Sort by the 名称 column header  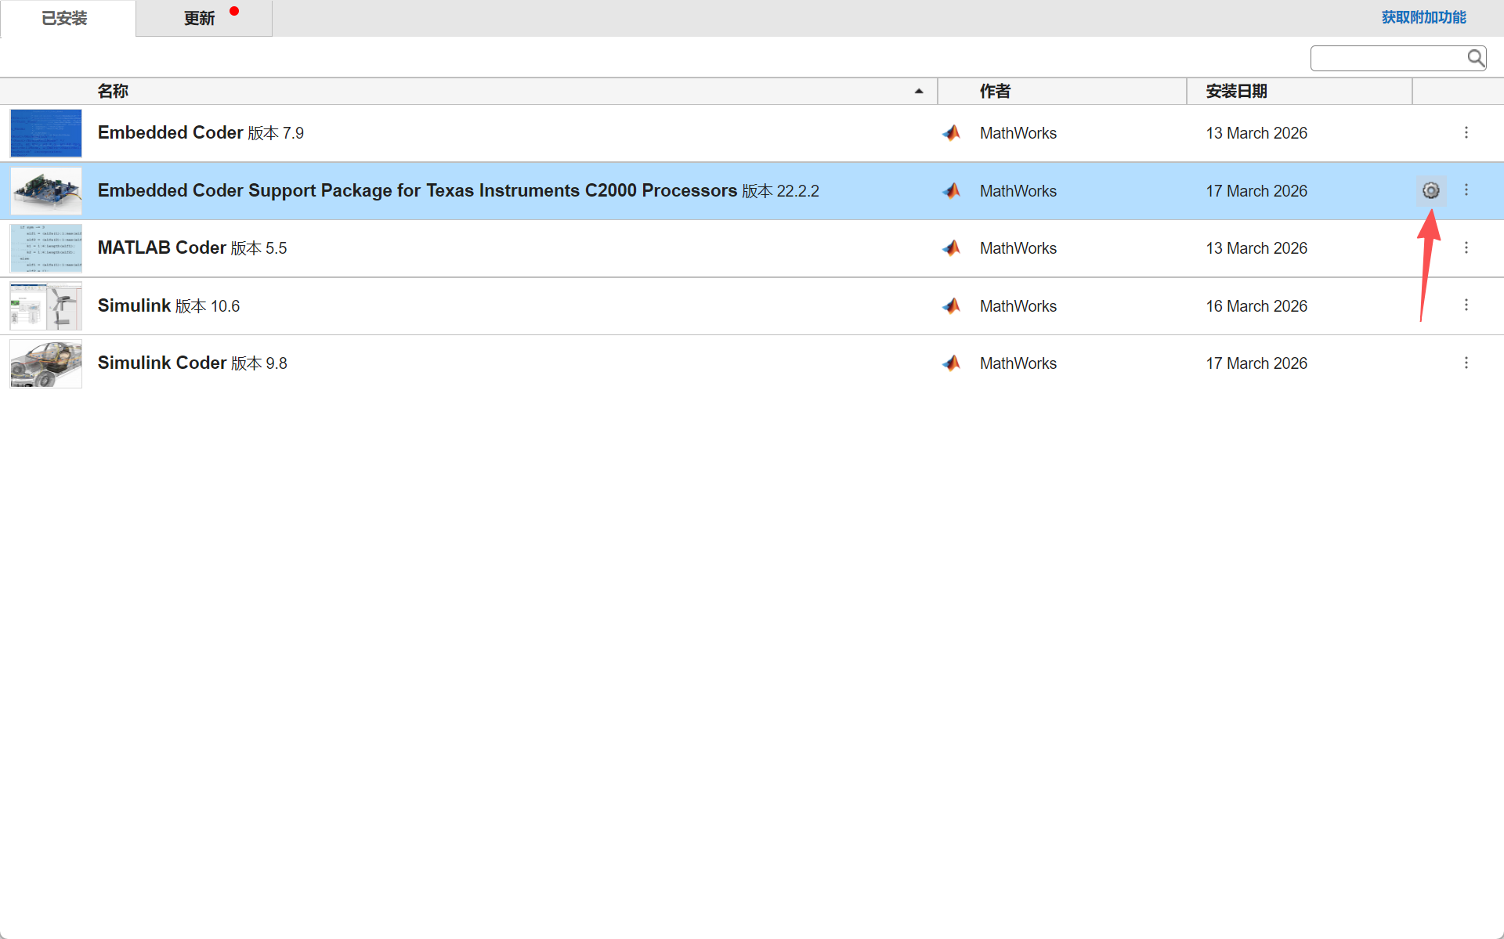tap(113, 91)
